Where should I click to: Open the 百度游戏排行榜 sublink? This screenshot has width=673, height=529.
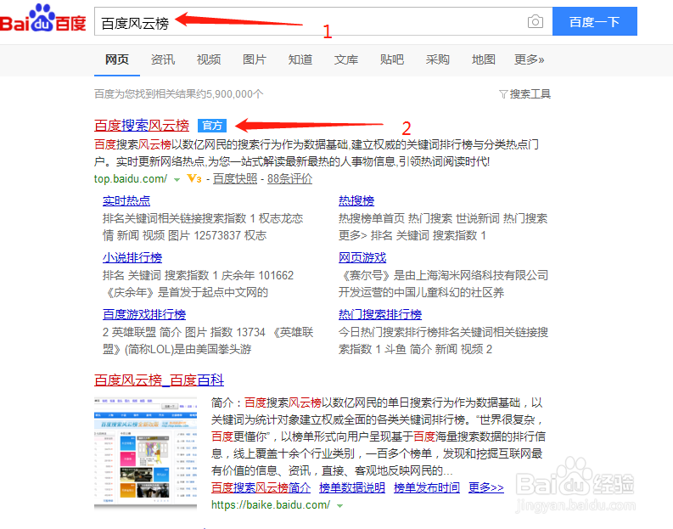144,314
